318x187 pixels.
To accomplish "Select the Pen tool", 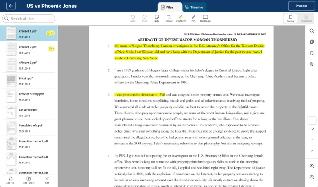I will point(193,18).
